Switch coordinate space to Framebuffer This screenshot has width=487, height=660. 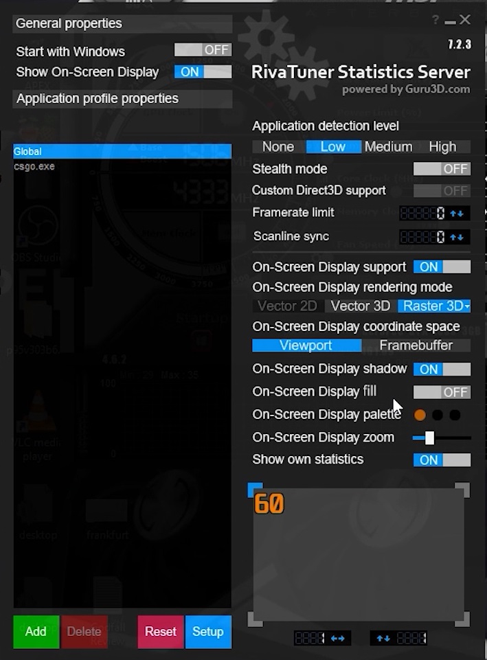[x=416, y=345]
